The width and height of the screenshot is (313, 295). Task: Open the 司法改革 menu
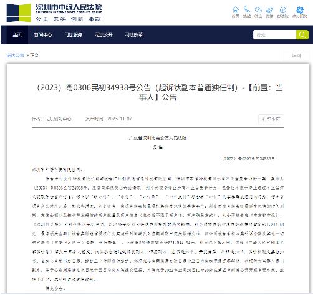(x=134, y=35)
